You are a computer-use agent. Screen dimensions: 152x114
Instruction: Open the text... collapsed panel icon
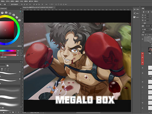(137, 17)
